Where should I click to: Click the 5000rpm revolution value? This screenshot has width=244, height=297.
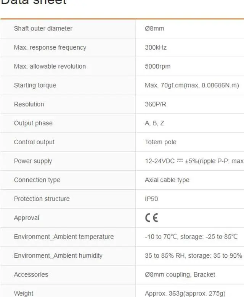click(157, 66)
